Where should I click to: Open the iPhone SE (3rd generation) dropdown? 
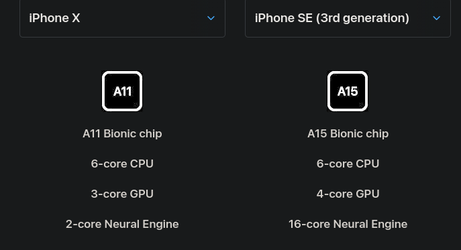tap(348, 18)
